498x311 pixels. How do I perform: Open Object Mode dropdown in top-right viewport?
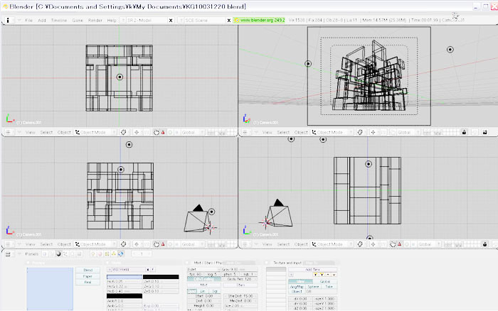(x=332, y=132)
